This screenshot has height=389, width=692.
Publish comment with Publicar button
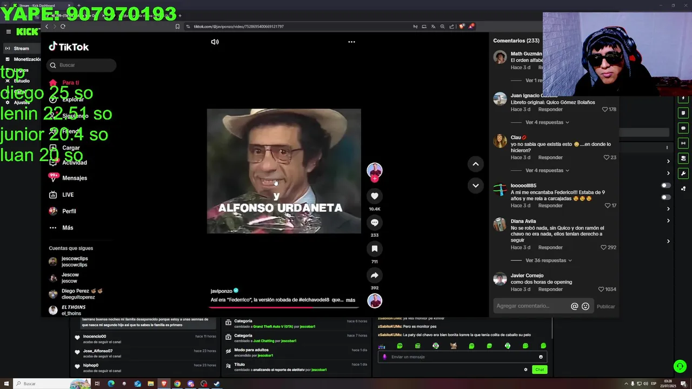tap(605, 306)
